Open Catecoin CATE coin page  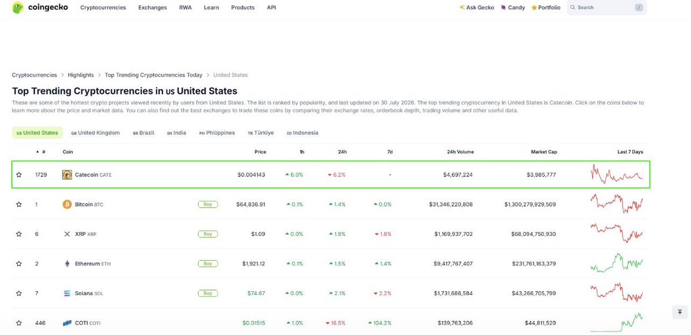93,175
